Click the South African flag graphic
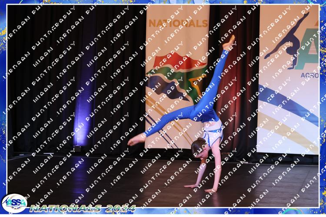The width and height of the screenshot is (326, 217). [x=176, y=78]
